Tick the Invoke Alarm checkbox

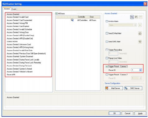point(107,21)
